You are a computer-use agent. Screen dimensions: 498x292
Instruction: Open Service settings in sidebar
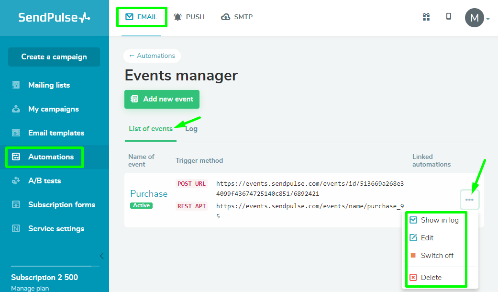point(56,228)
